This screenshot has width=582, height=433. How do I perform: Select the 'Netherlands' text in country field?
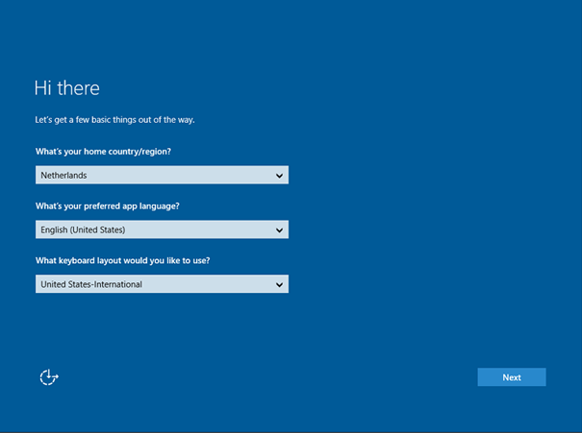63,176
